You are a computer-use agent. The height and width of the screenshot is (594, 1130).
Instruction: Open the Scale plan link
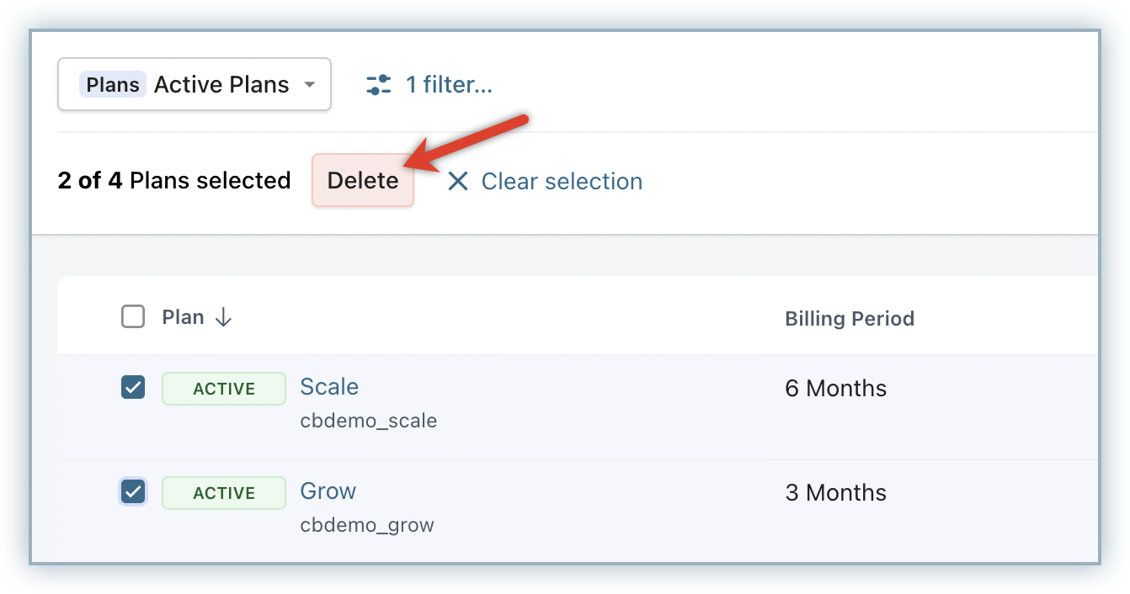329,387
